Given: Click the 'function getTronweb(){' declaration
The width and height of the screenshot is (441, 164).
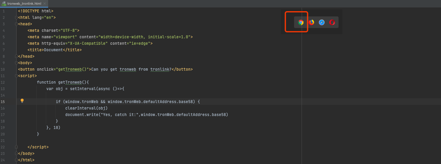Looking at the screenshot, I should [x=63, y=82].
